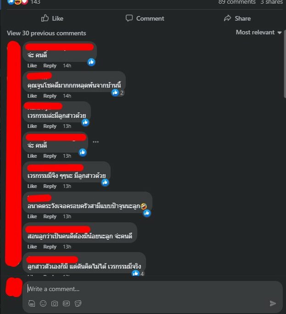Click the 3 shares count link
Viewport: 286px width, 314px height.
[272, 2]
